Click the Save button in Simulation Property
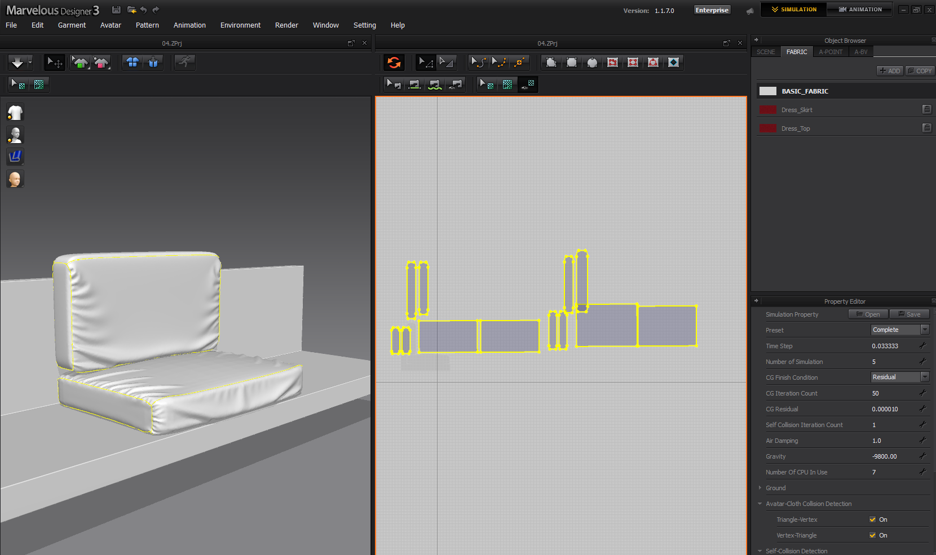Image resolution: width=936 pixels, height=555 pixels. coord(909,314)
